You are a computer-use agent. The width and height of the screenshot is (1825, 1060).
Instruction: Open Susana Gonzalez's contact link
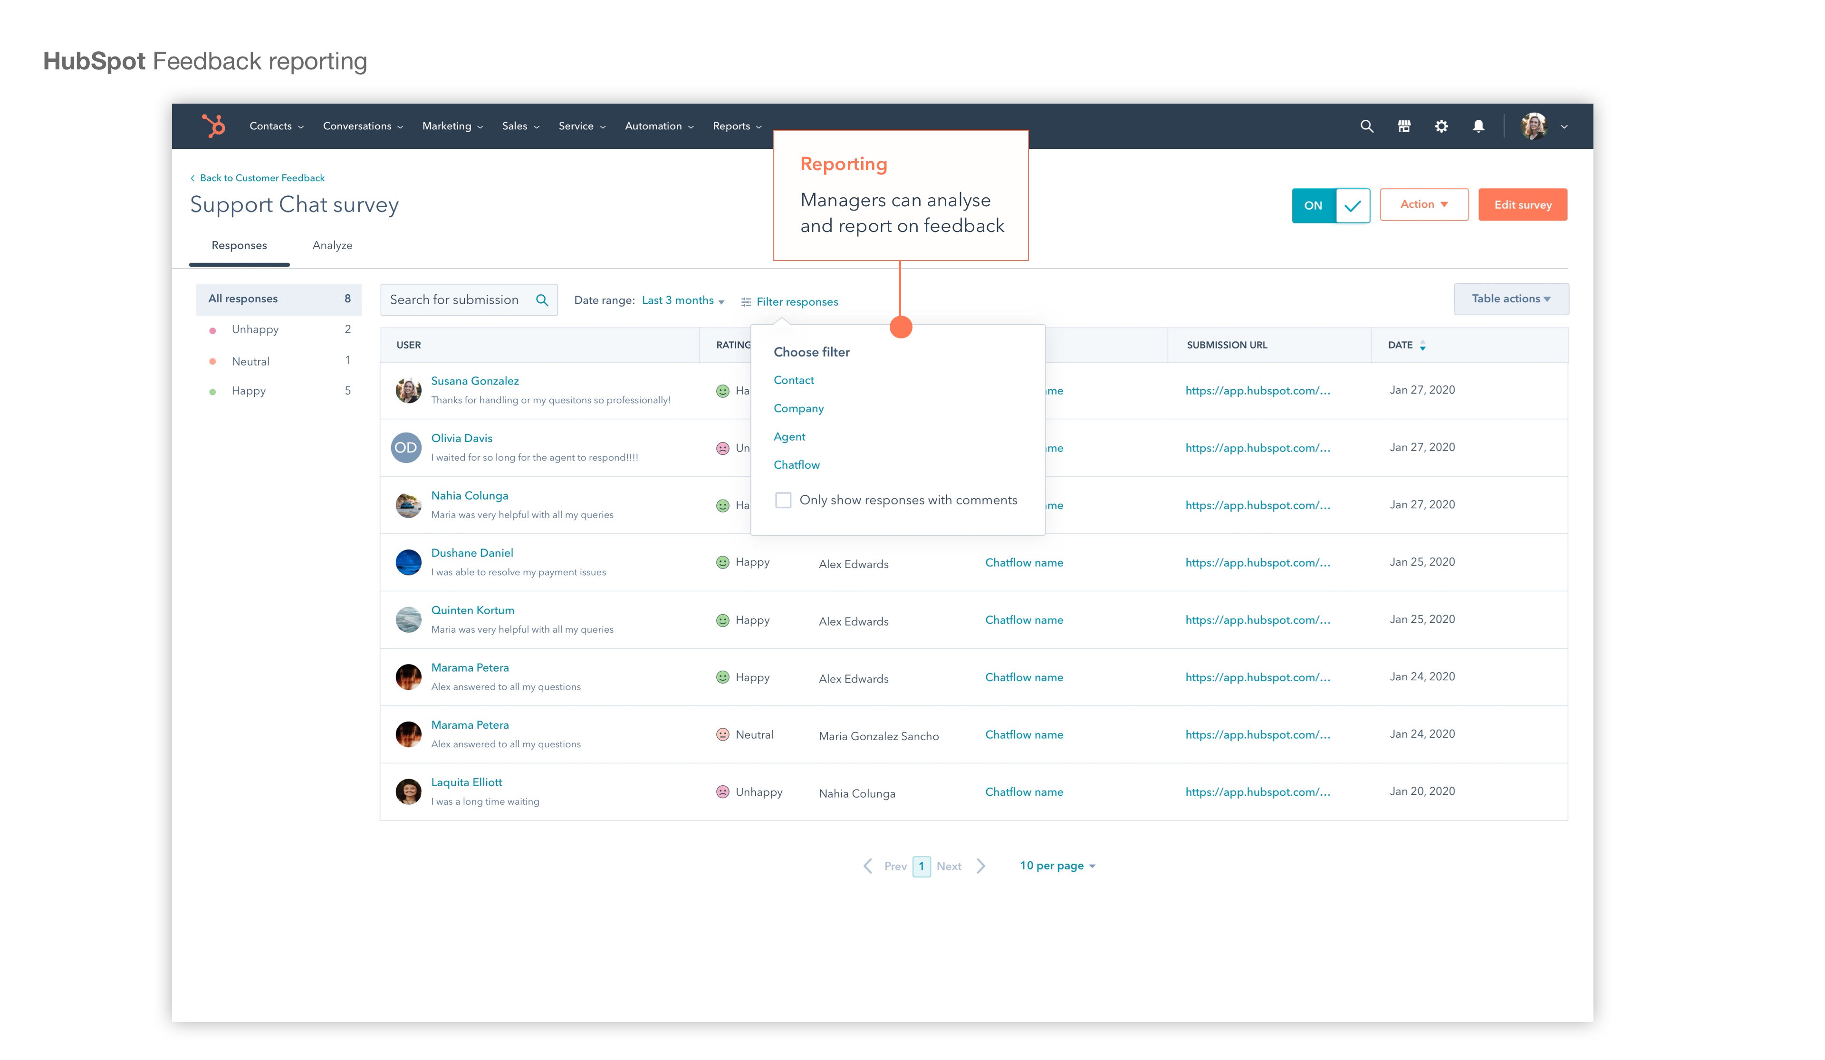474,381
